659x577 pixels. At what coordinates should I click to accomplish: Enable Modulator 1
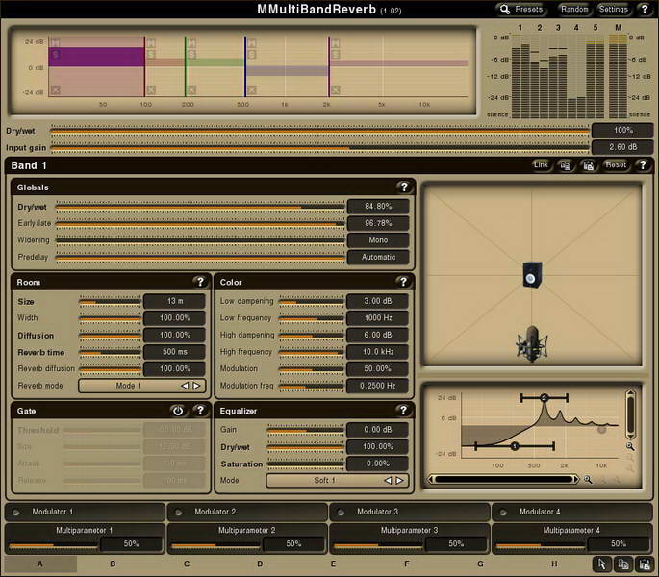coord(17,512)
